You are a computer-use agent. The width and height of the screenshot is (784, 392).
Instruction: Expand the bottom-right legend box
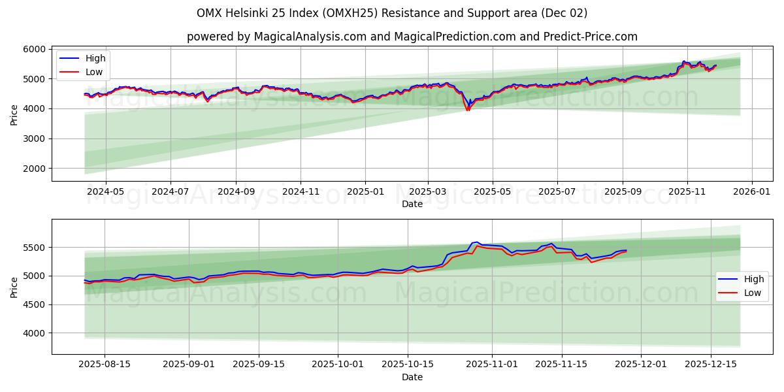coord(742,286)
